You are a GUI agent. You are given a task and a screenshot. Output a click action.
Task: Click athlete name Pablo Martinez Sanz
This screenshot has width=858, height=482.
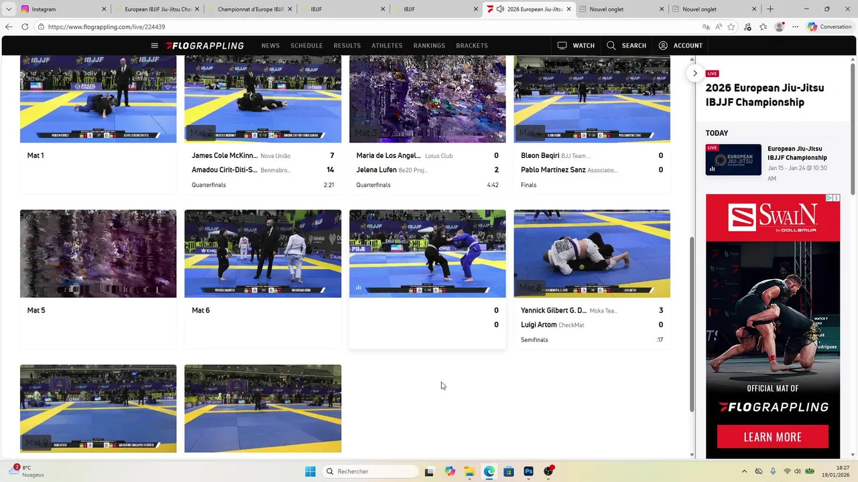pos(553,170)
